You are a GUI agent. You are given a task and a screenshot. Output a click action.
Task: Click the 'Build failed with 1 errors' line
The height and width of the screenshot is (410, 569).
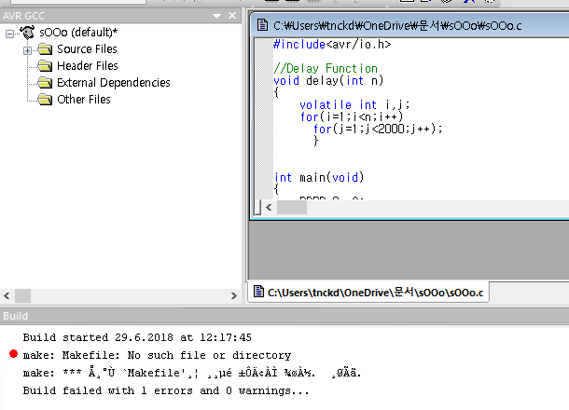[x=166, y=390]
